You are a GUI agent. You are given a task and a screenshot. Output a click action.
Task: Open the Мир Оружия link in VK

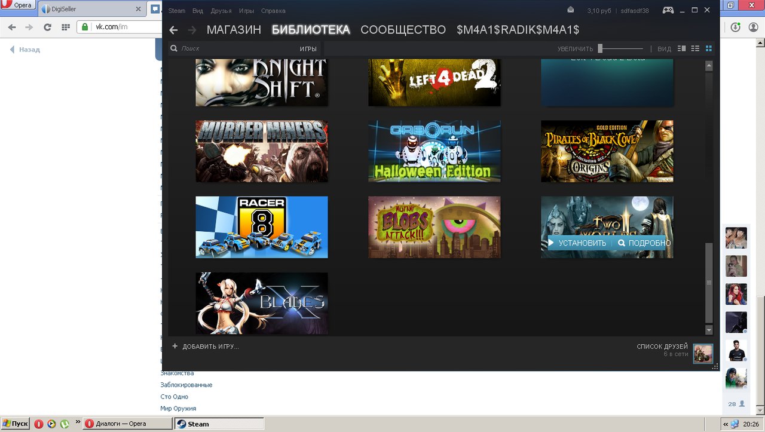[178, 409]
